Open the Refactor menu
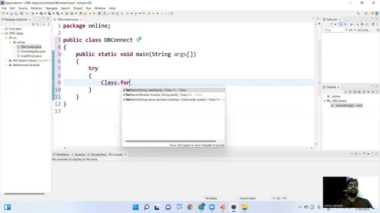This screenshot has height=213, width=380. click(x=37, y=8)
